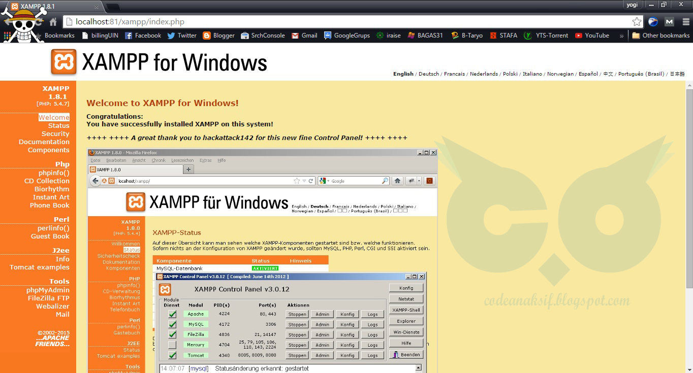
Task: Open the BAGAS31 bookmark
Action: tap(425, 36)
